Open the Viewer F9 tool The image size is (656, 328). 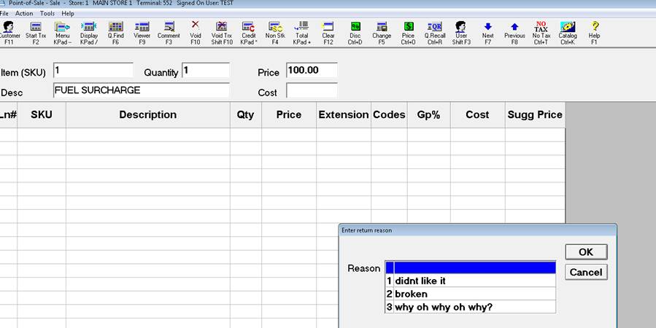click(x=142, y=33)
